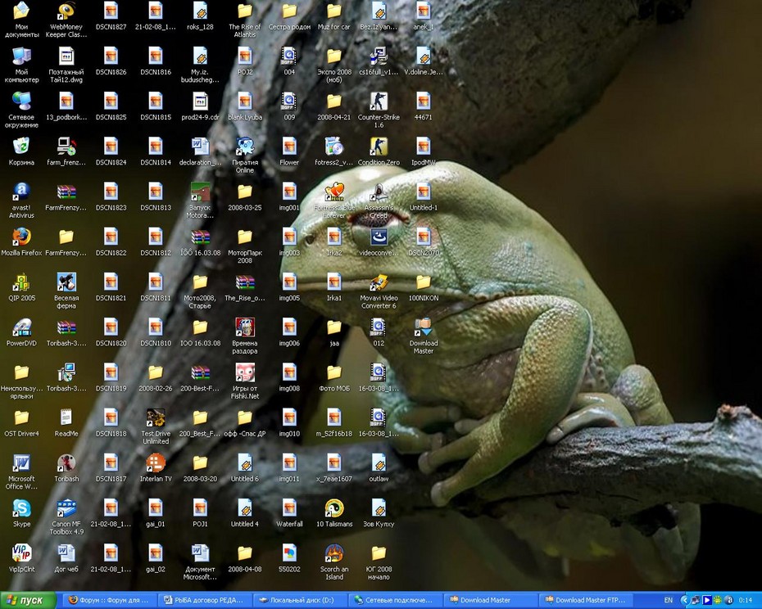Click the Сестра родом folder
Viewport: 762px width, 609px height.
289,16
